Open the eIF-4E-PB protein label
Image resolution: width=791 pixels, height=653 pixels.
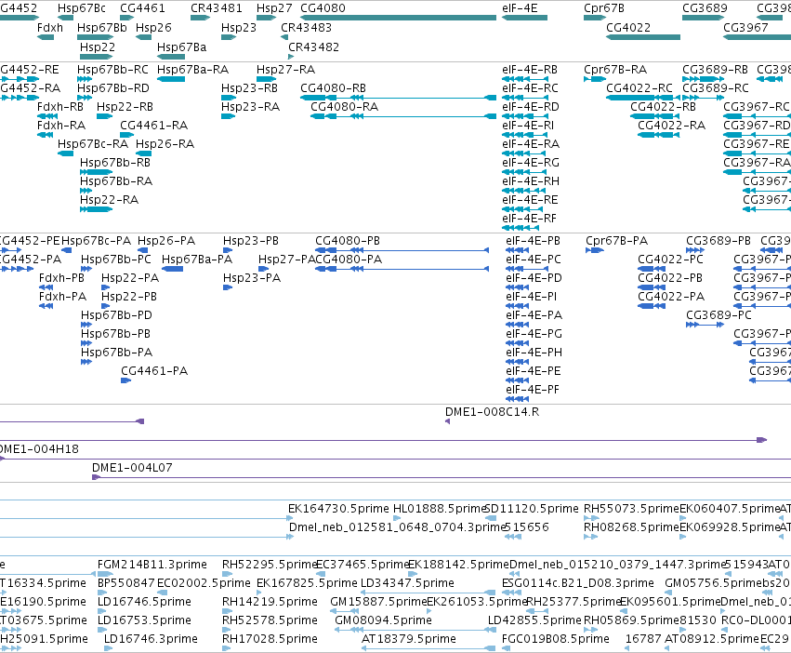[x=534, y=241]
